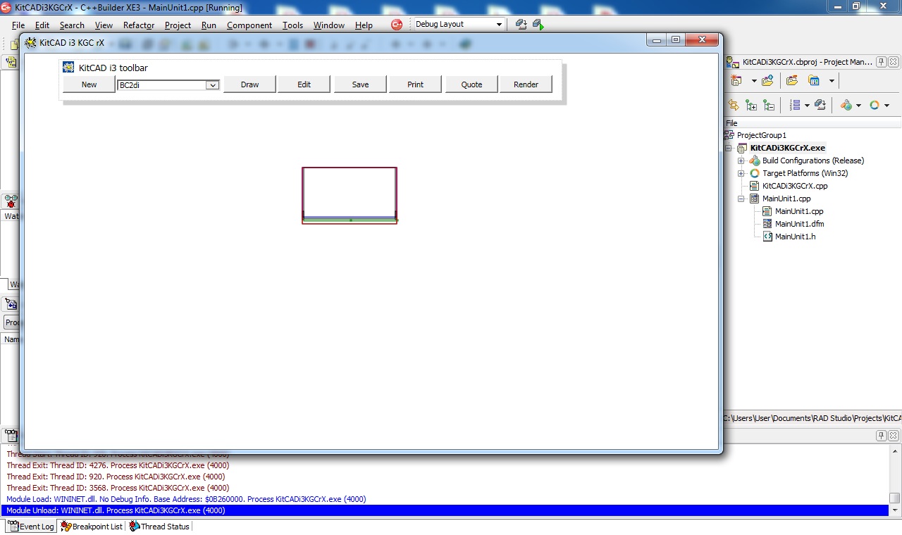Click the Sync orange arrows icon in Project Manager
This screenshot has height=535, width=902.
(x=734, y=105)
